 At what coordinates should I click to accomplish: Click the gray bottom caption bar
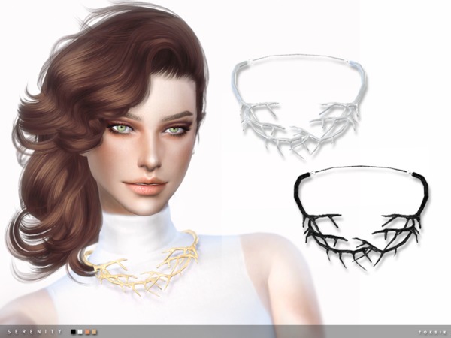[x=225, y=330]
